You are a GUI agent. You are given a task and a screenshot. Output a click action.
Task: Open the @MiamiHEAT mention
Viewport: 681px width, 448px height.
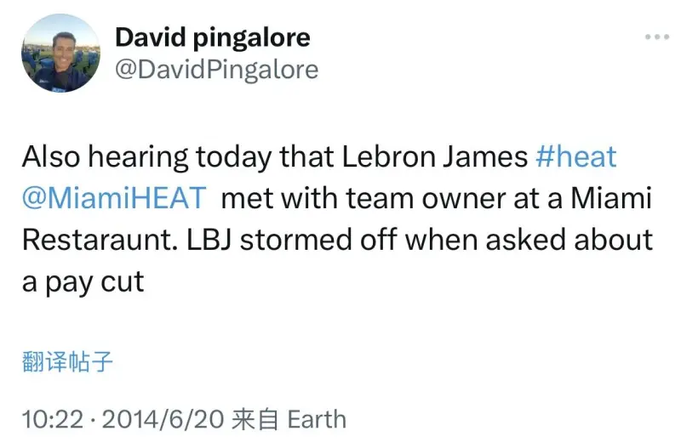114,198
